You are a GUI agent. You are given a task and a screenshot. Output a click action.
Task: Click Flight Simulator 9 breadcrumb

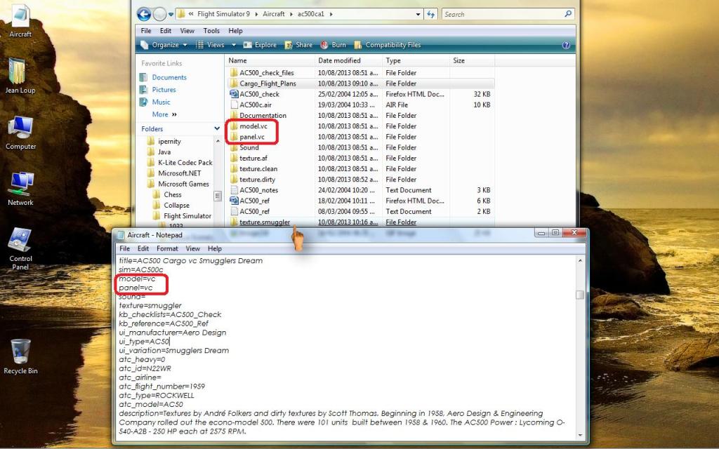coord(223,14)
